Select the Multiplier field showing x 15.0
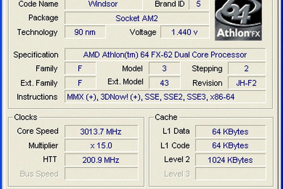The width and height of the screenshot is (283, 189). click(101, 146)
